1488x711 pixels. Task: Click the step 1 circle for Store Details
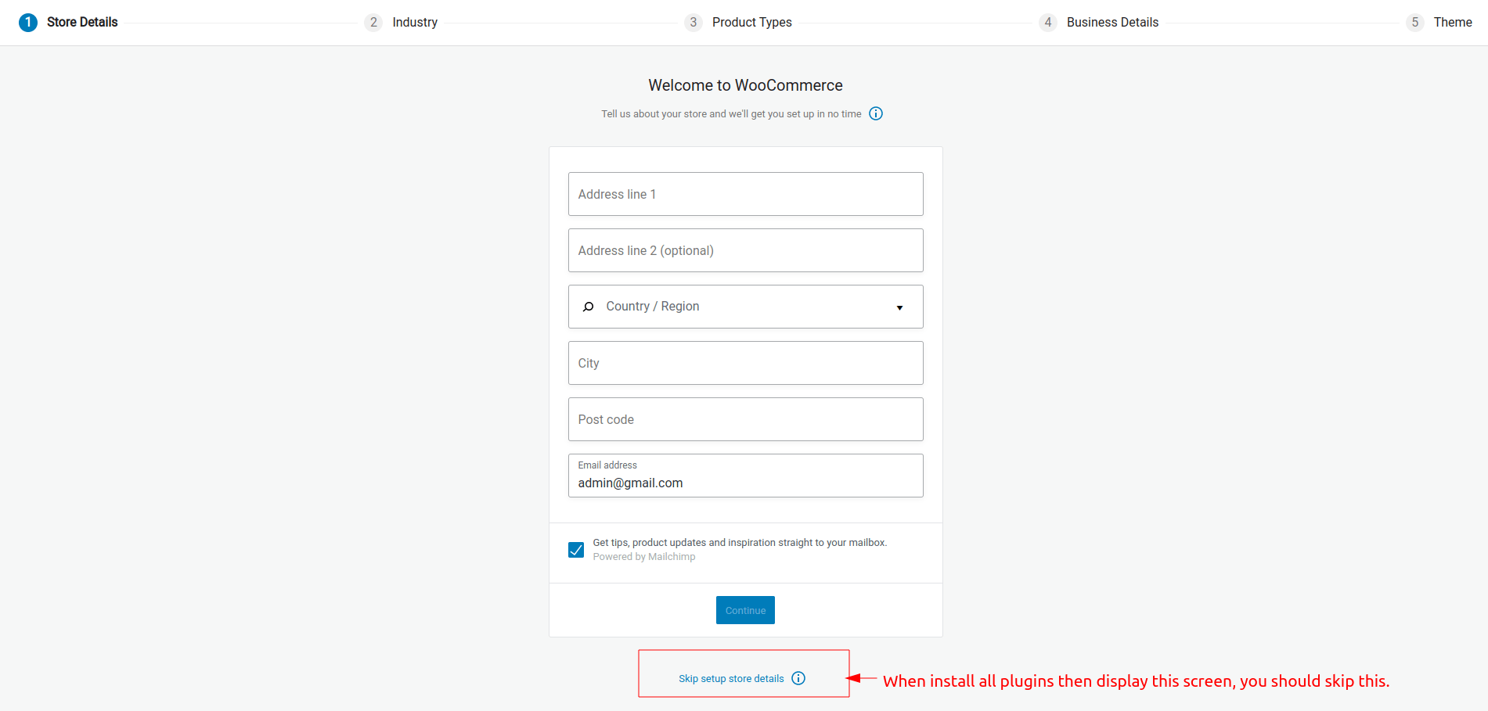click(x=28, y=22)
